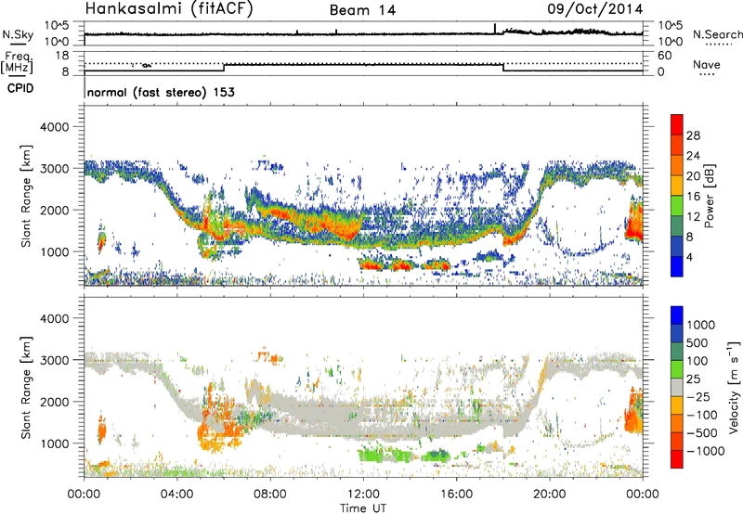The height and width of the screenshot is (514, 743).
Task: Click the strong red echo near 23:40 in the power panel
Action: [634, 220]
